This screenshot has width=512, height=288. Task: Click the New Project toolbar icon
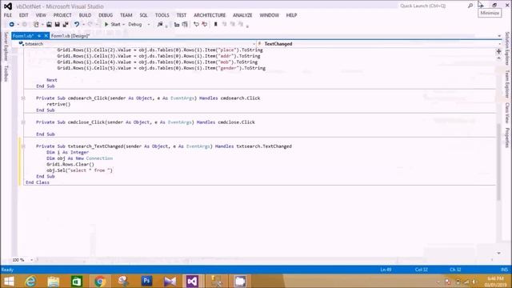coord(36,25)
